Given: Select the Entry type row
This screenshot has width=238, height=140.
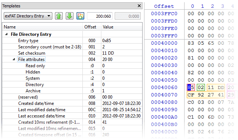Looking at the screenshot, I should [72, 41].
